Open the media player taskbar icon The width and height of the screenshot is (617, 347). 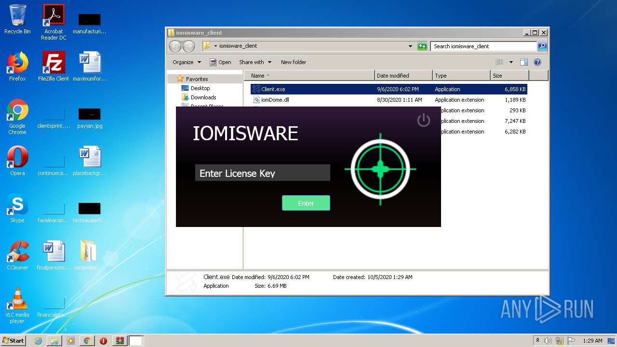point(71,341)
